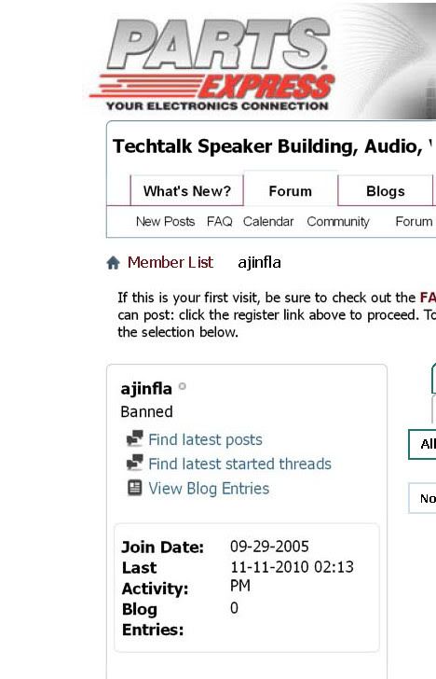The width and height of the screenshot is (436, 679).
Task: Open the Calendar page
Action: tap(268, 222)
